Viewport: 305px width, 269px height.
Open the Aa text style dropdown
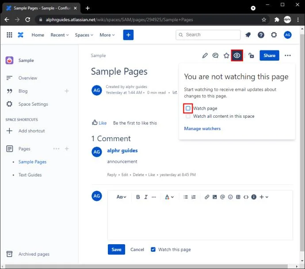(121, 197)
